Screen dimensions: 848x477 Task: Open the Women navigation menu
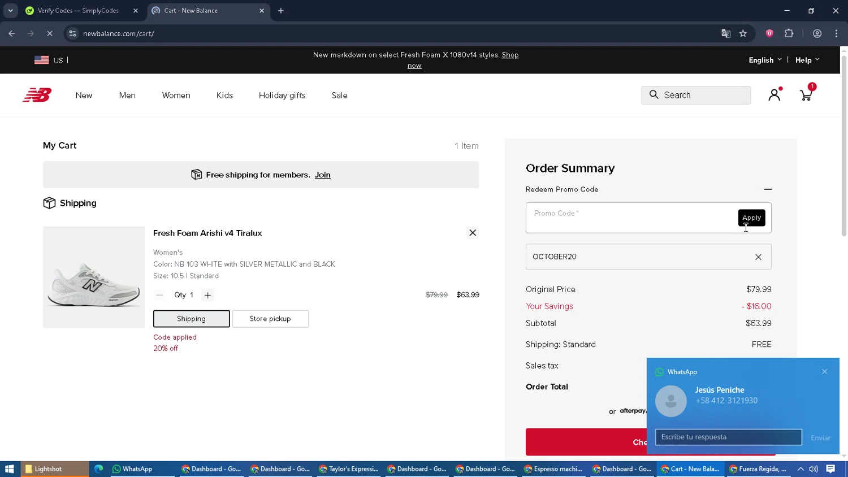point(176,96)
